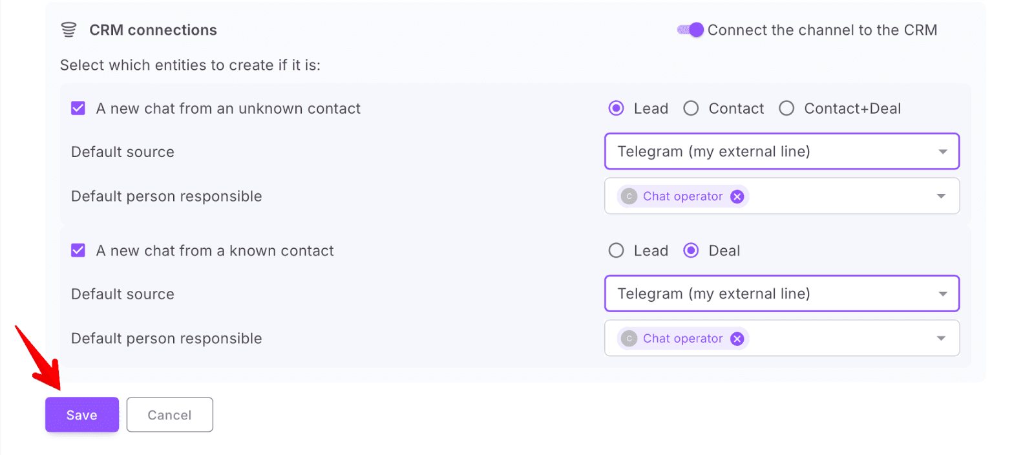Open Default source dropdown for known contact
The height and width of the screenshot is (455, 1034).
point(781,293)
